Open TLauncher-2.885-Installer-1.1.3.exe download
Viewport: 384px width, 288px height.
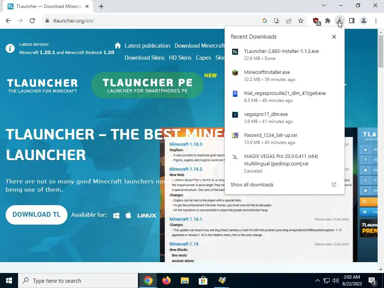click(284, 55)
